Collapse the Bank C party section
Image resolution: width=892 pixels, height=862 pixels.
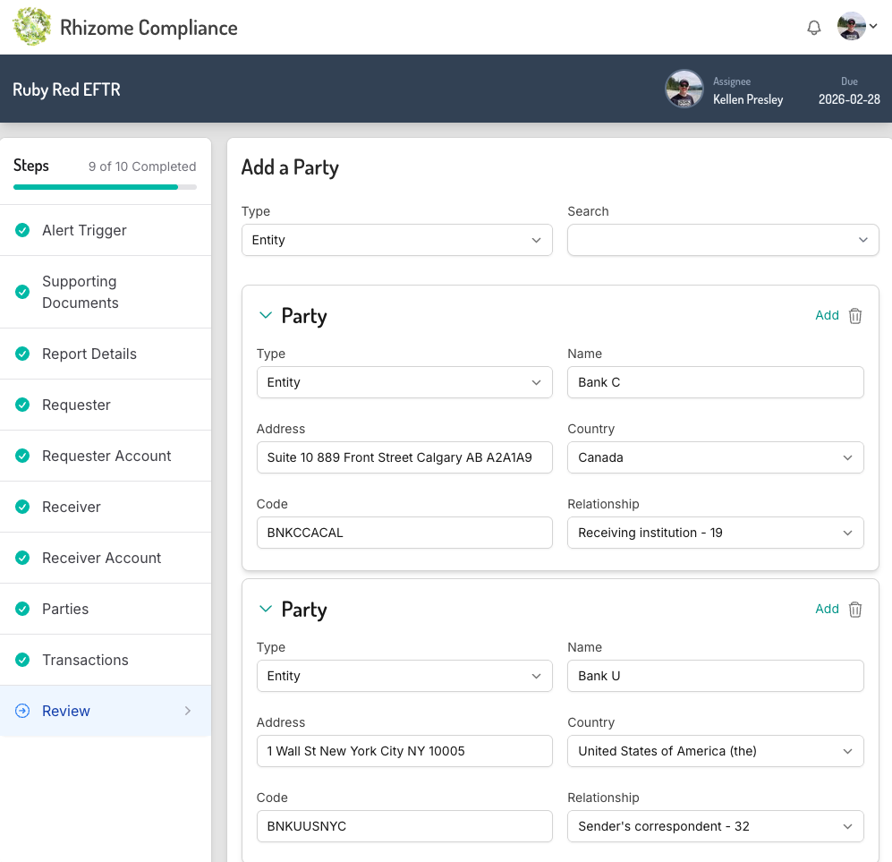(265, 316)
